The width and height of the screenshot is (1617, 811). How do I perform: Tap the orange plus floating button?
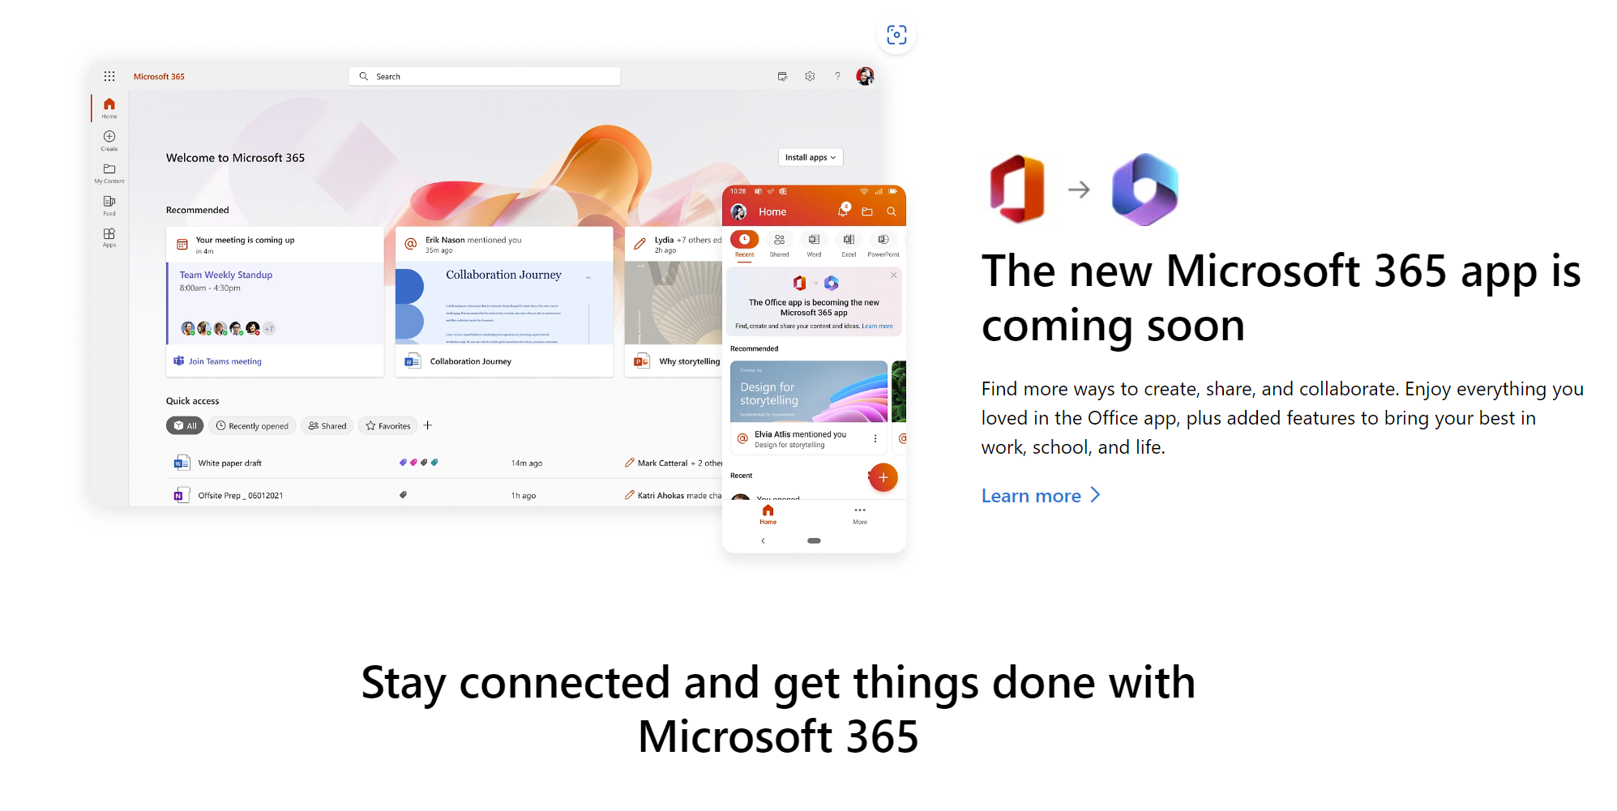point(883,477)
